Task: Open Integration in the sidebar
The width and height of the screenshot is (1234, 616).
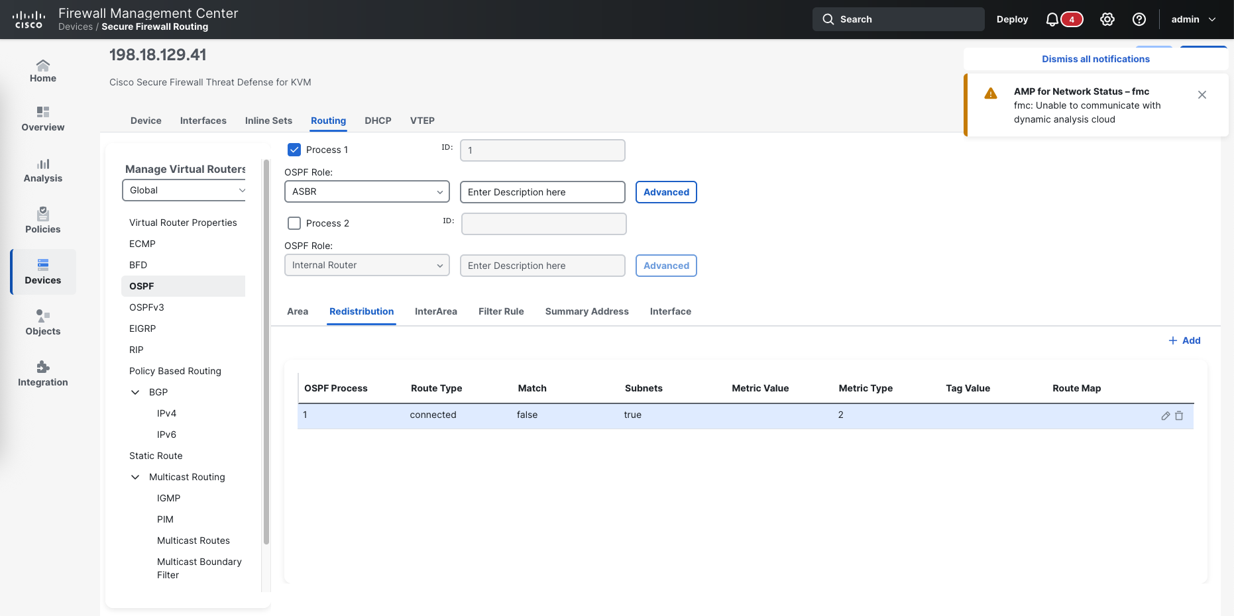Action: click(43, 374)
